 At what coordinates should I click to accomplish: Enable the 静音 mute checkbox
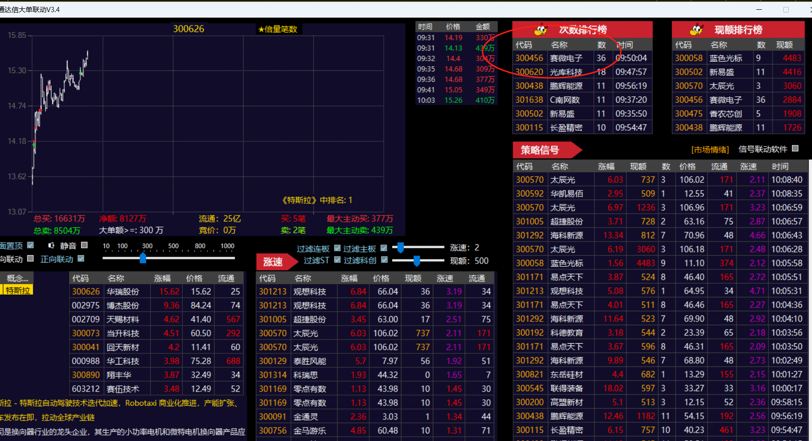84,245
